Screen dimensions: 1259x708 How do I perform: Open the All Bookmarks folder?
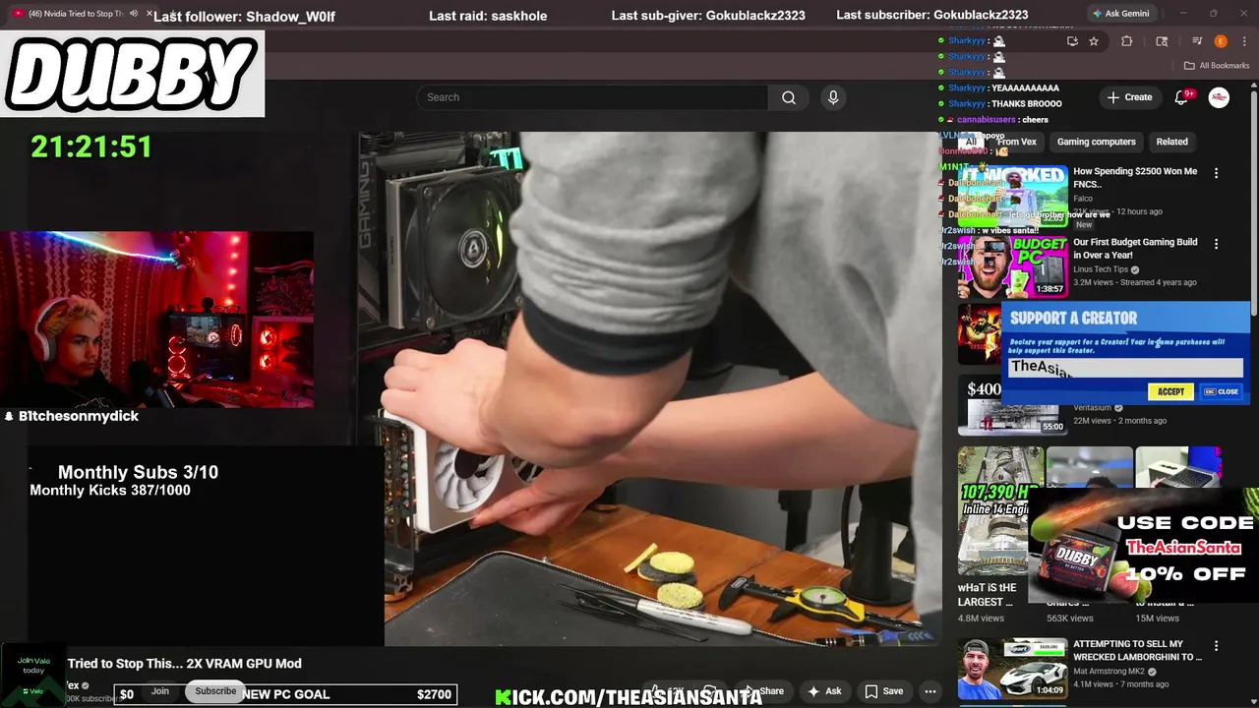pos(1217,66)
